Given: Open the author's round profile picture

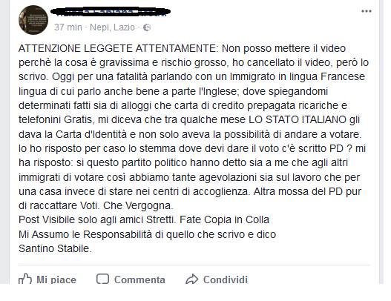Looking at the screenshot, I should [x=33, y=20].
